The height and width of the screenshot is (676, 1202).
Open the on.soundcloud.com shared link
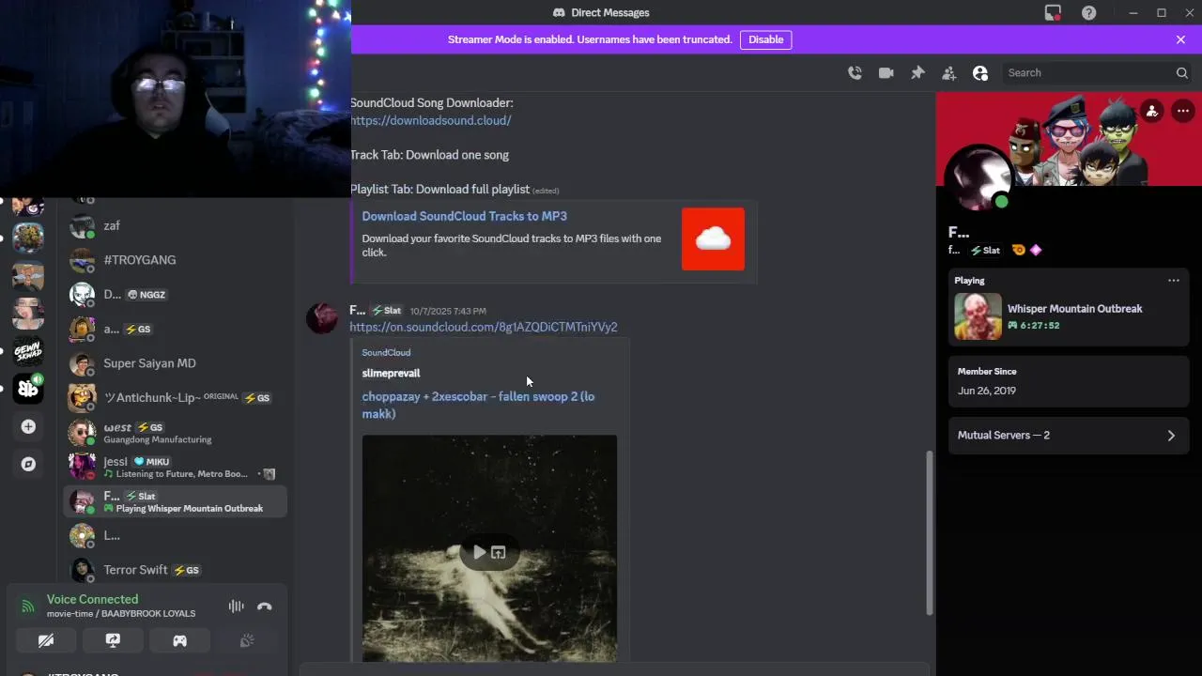pyautogui.click(x=484, y=327)
